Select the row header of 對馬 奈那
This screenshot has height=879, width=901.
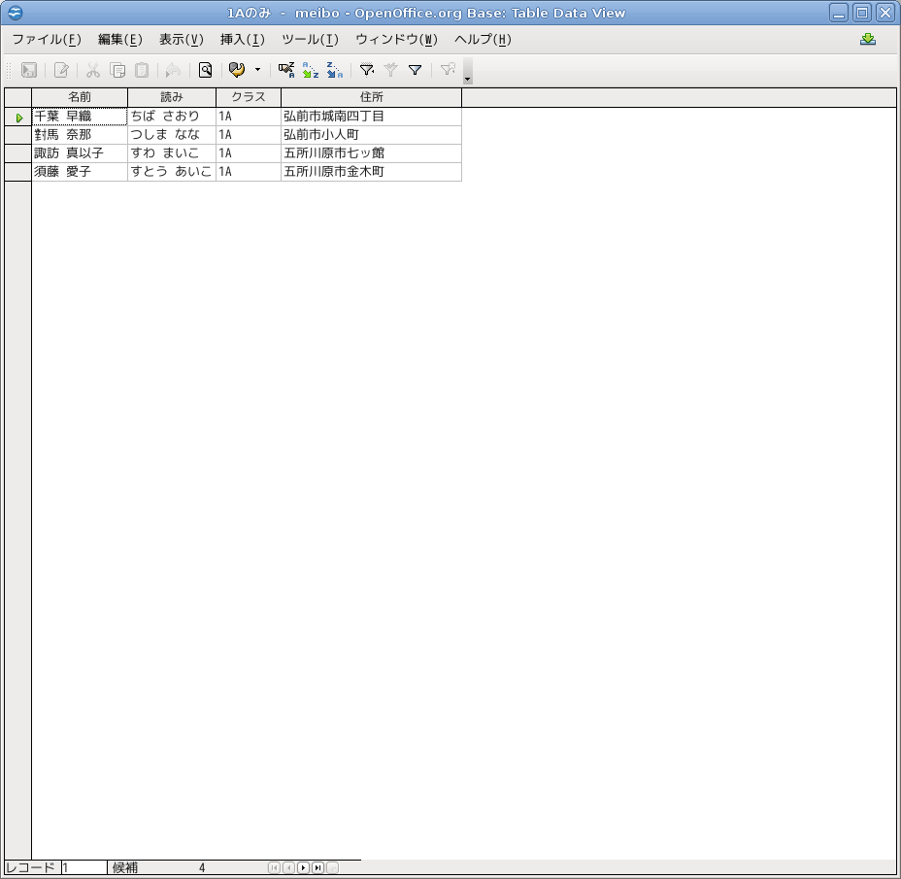(17, 135)
